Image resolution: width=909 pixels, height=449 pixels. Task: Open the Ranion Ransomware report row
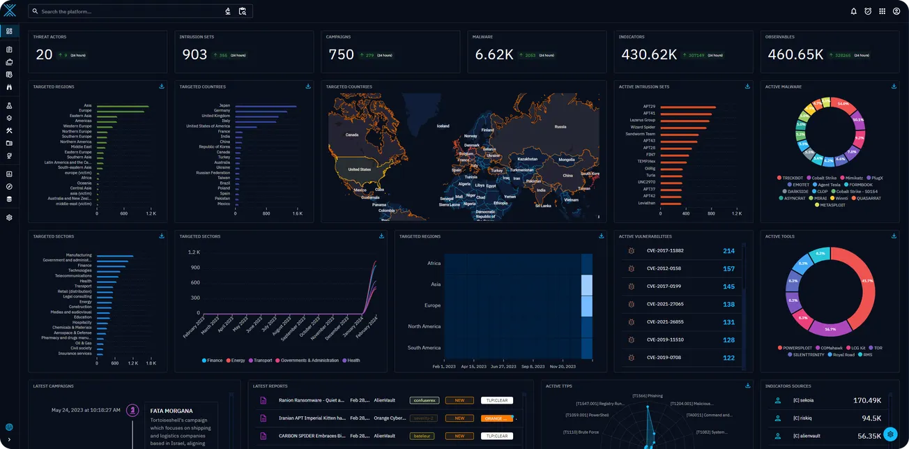388,400
